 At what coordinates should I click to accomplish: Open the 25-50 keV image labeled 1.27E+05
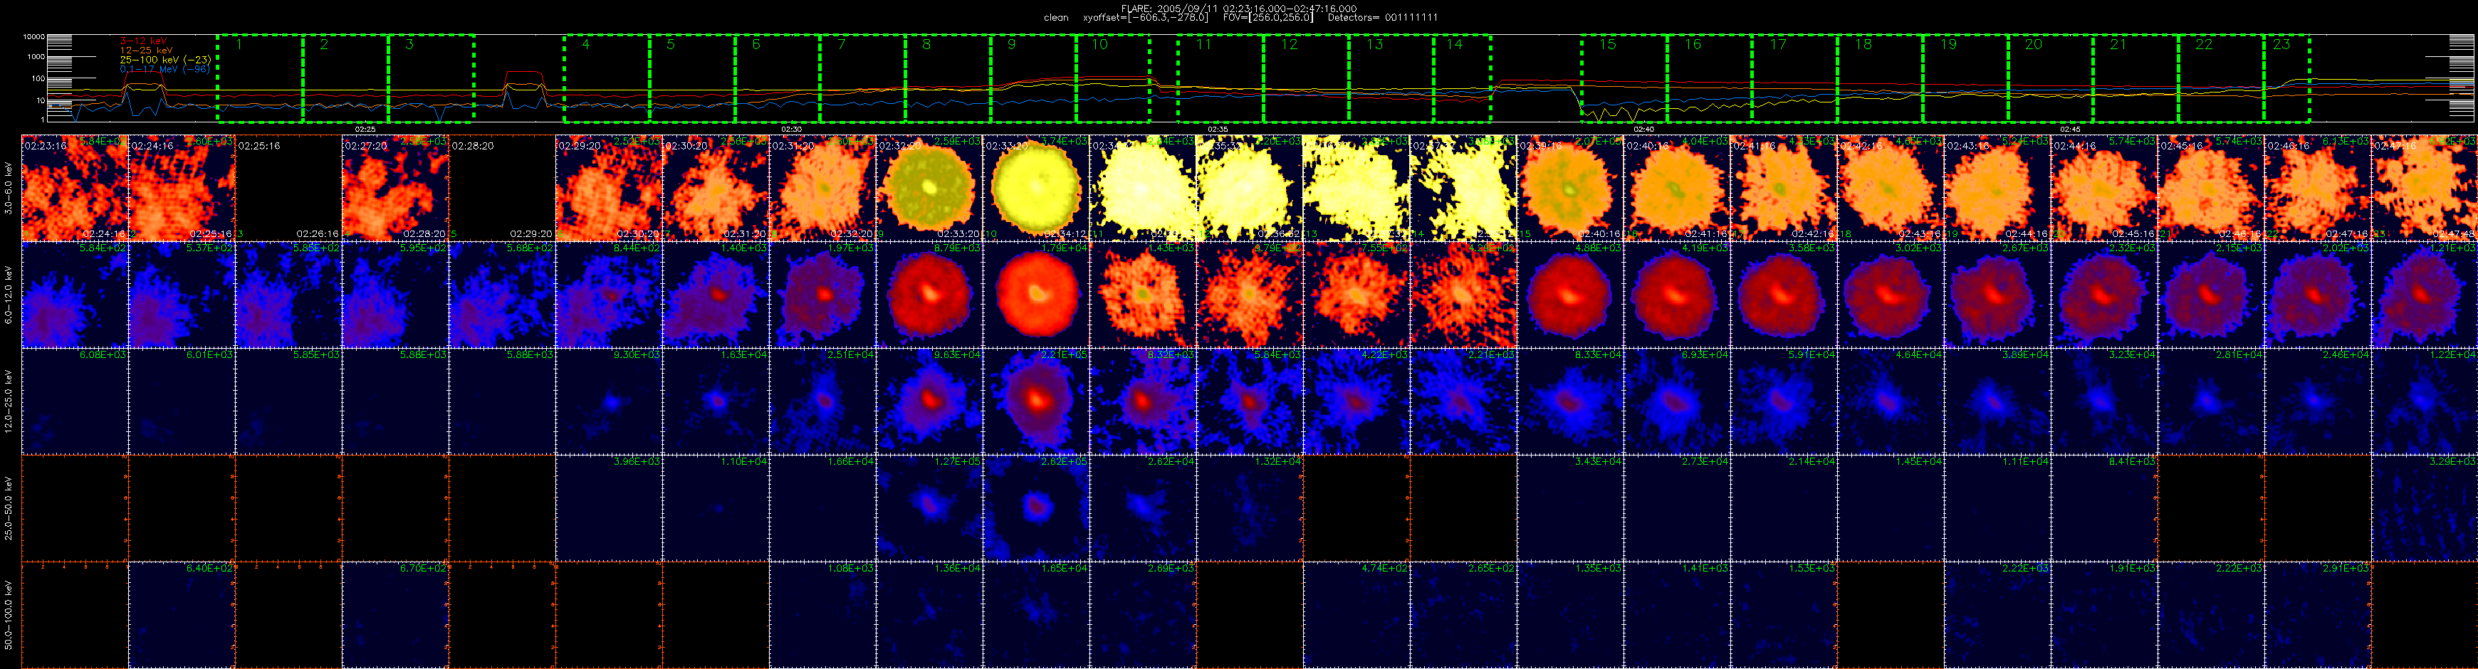click(x=929, y=507)
